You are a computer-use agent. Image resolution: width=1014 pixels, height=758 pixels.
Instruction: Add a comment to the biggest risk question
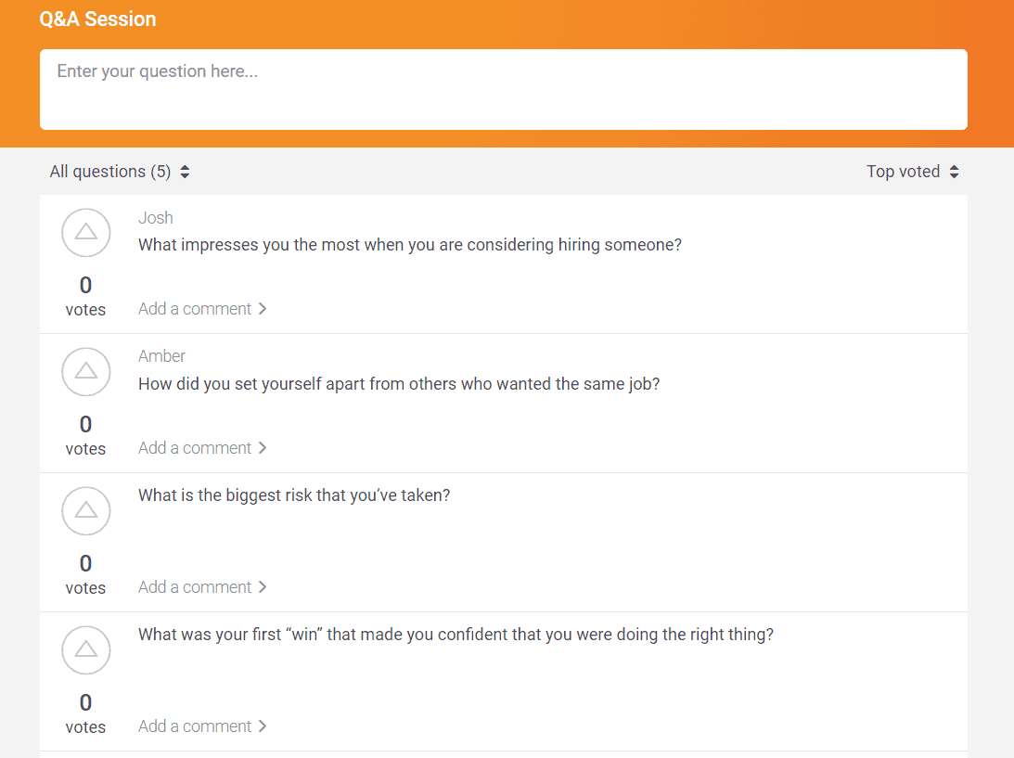tap(195, 586)
